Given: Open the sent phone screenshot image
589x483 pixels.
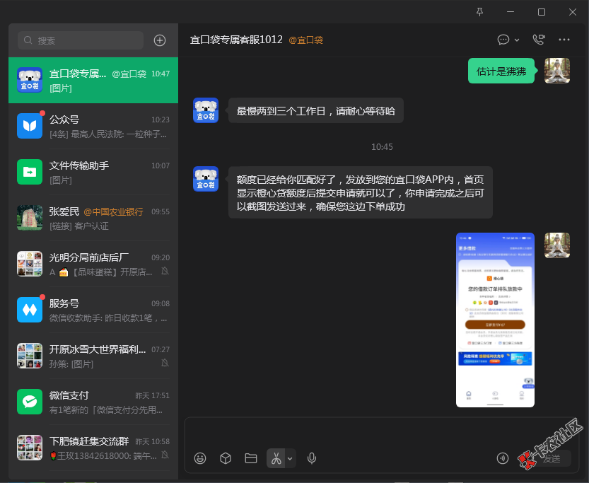Looking at the screenshot, I should point(495,320).
